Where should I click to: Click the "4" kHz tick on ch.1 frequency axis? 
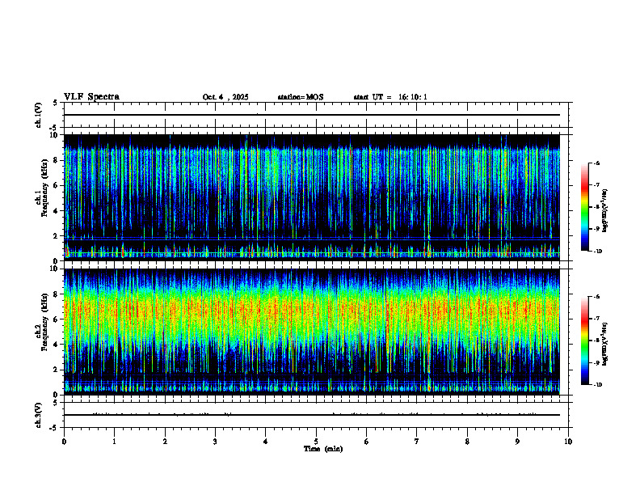click(57, 211)
